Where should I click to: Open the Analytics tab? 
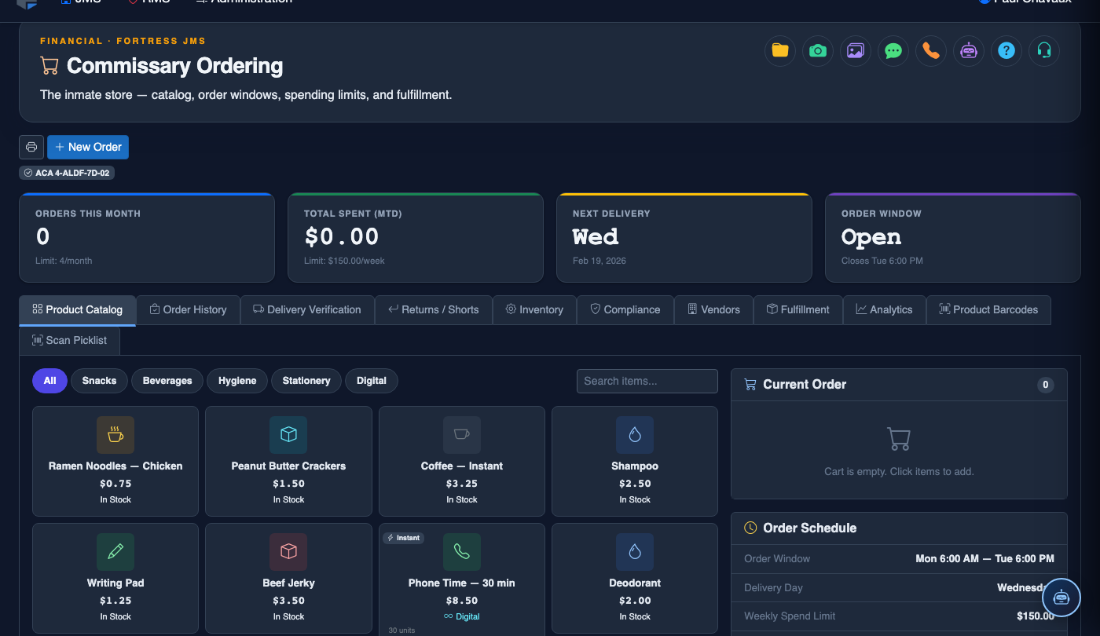(884, 309)
